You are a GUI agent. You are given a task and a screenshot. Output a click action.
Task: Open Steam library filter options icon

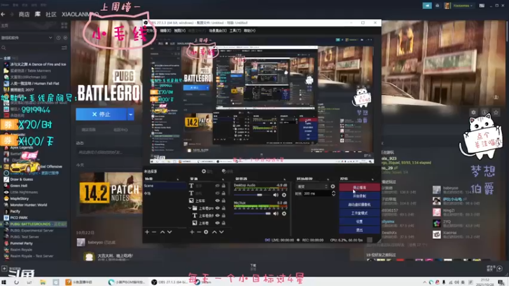(x=64, y=48)
